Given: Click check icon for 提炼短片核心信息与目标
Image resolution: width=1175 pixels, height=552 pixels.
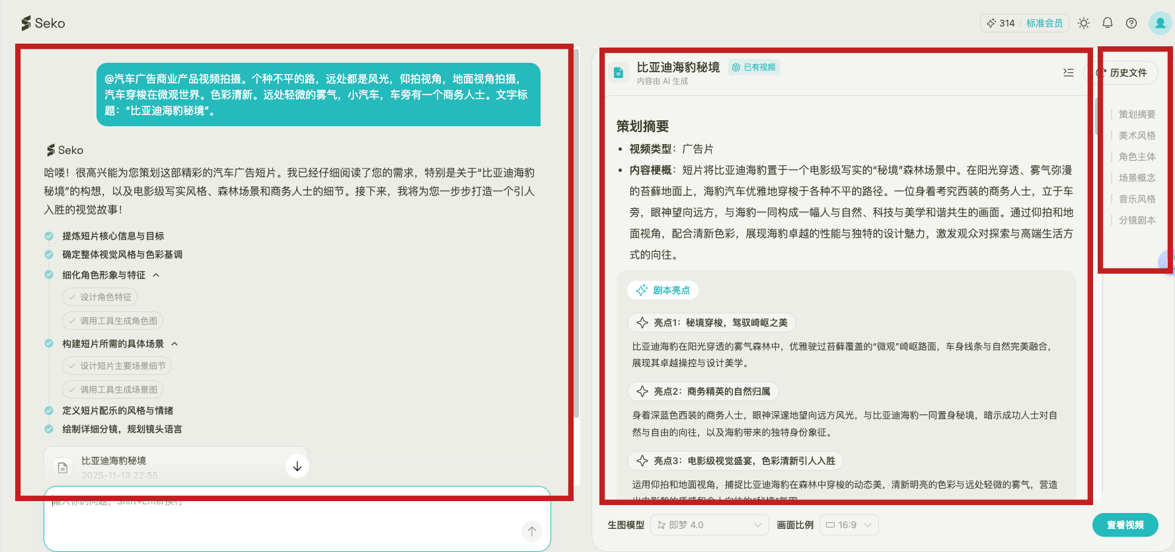Looking at the screenshot, I should click(x=49, y=236).
